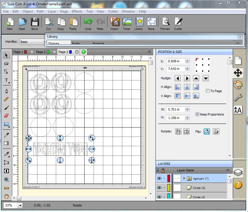Open the Effects menu
The image size is (248, 212).
(77, 11)
